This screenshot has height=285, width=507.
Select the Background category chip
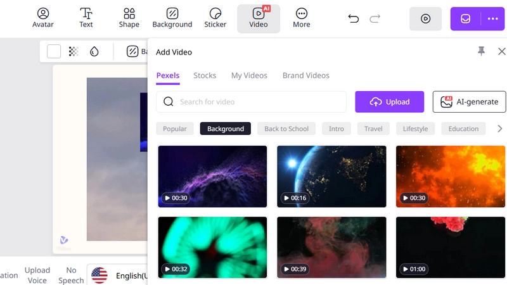(226, 129)
